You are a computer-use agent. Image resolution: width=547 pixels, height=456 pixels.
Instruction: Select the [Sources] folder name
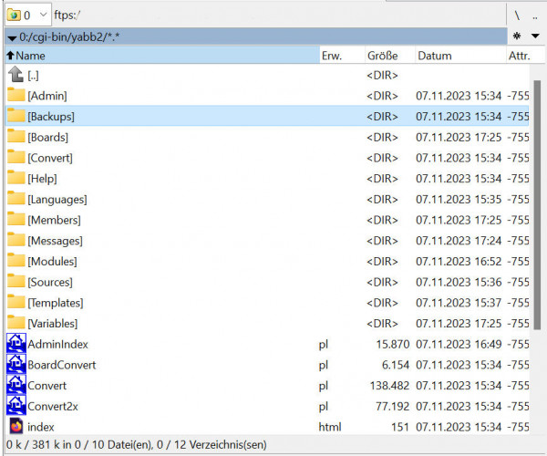tap(50, 282)
